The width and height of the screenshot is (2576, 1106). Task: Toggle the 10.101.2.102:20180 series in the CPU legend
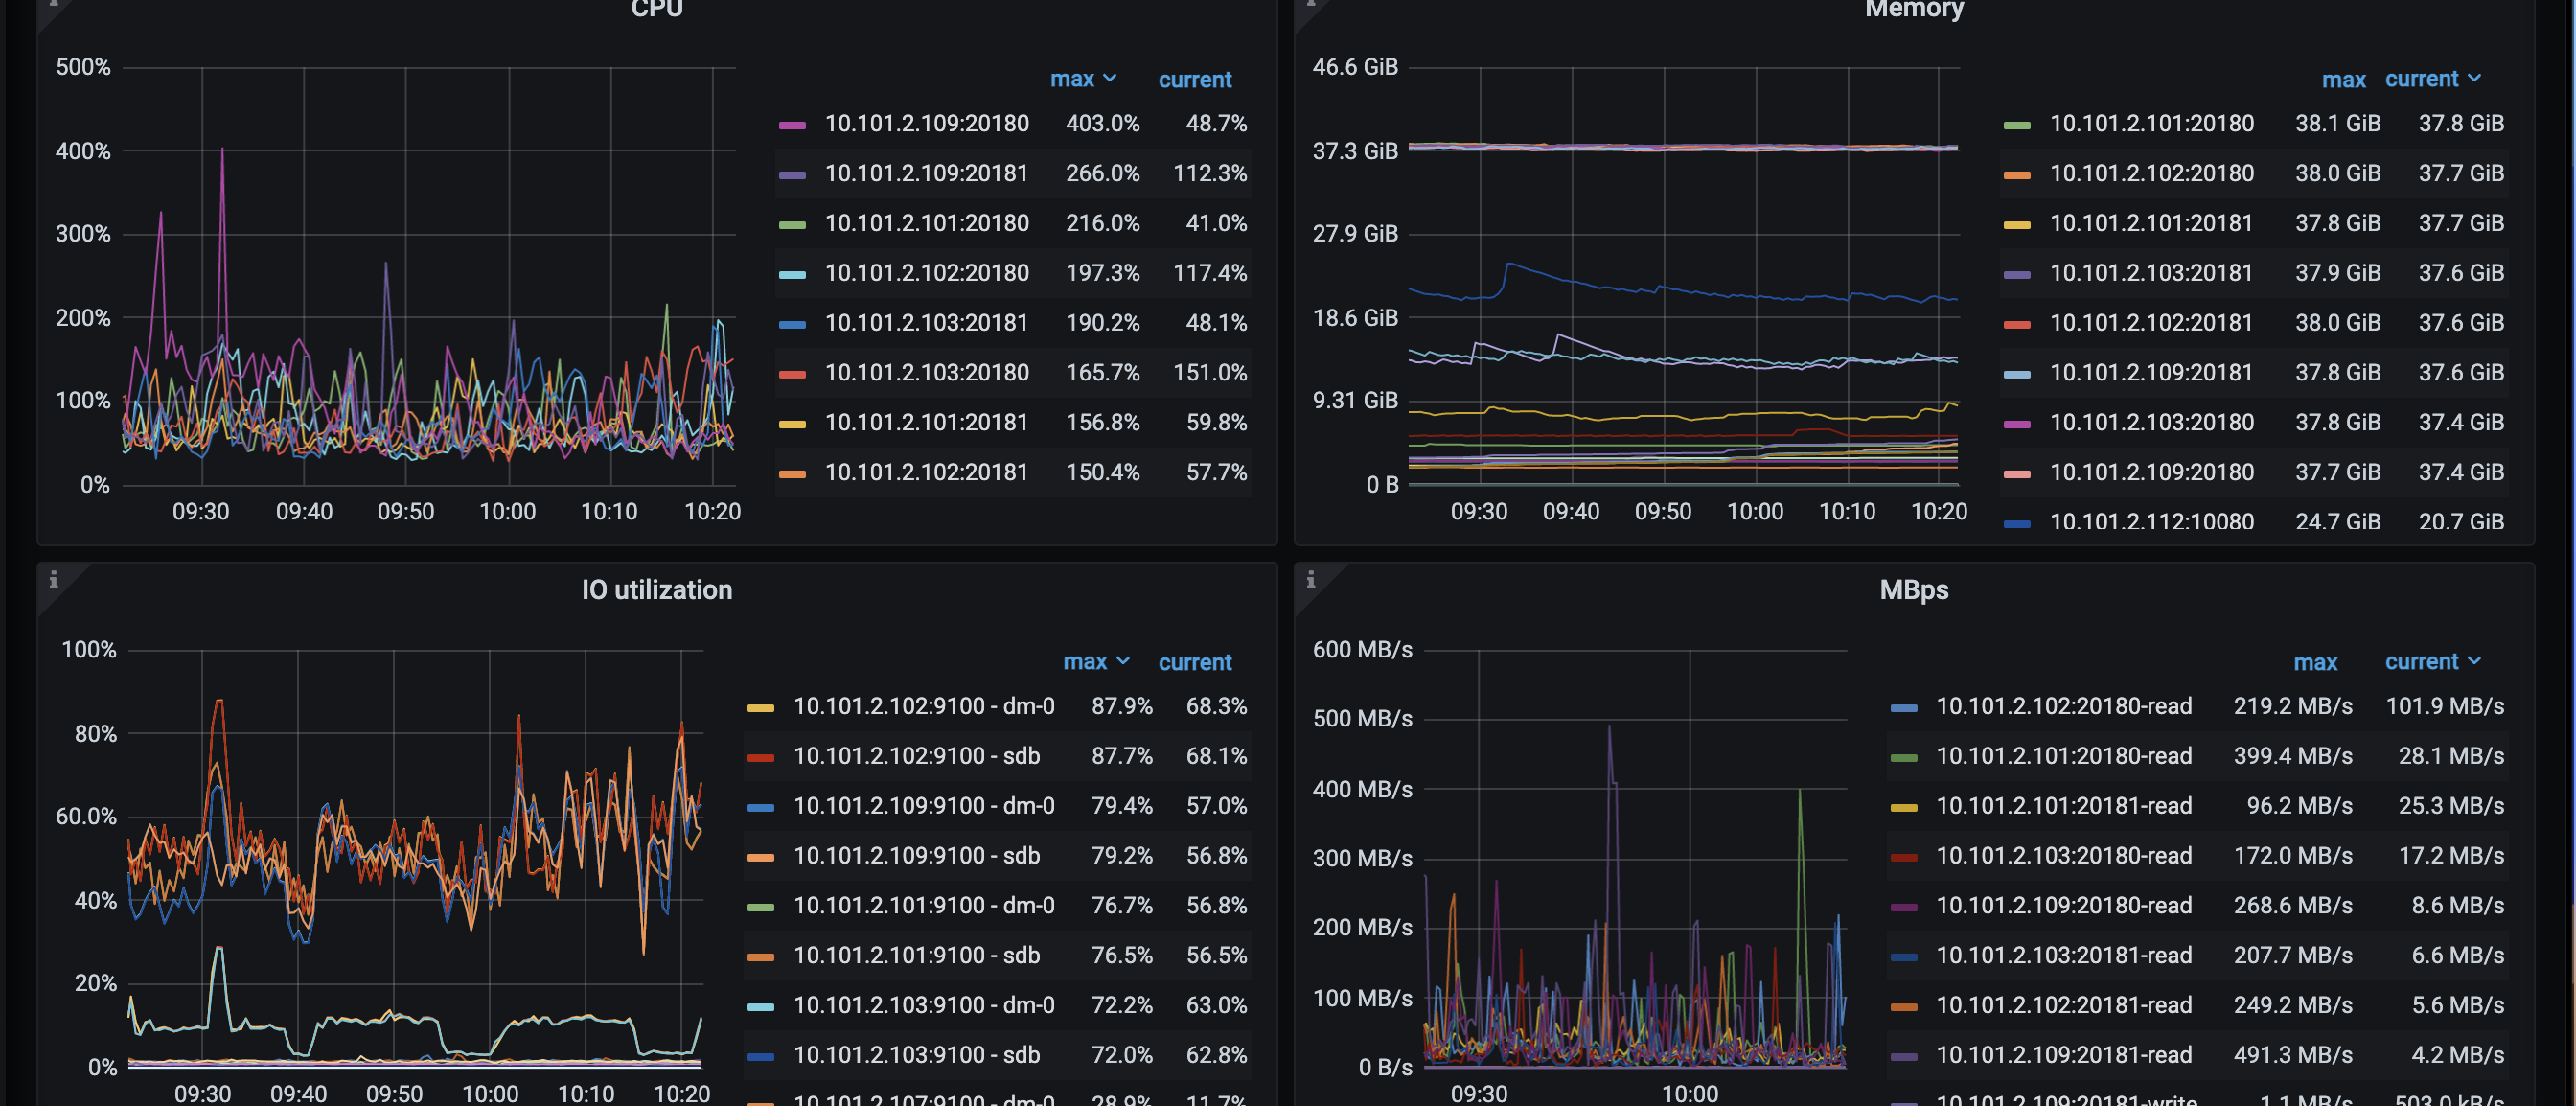tap(926, 273)
